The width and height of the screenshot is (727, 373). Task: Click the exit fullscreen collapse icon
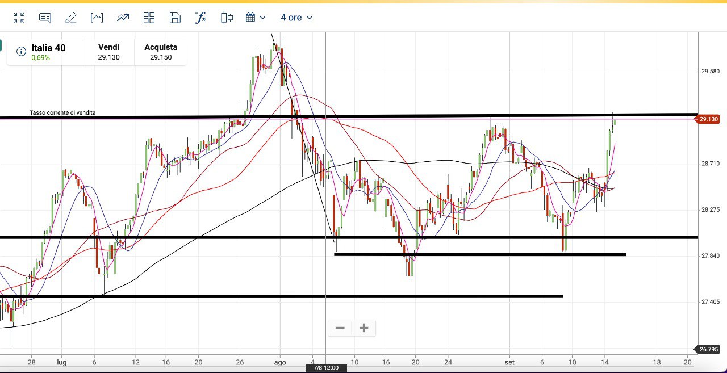(19, 18)
